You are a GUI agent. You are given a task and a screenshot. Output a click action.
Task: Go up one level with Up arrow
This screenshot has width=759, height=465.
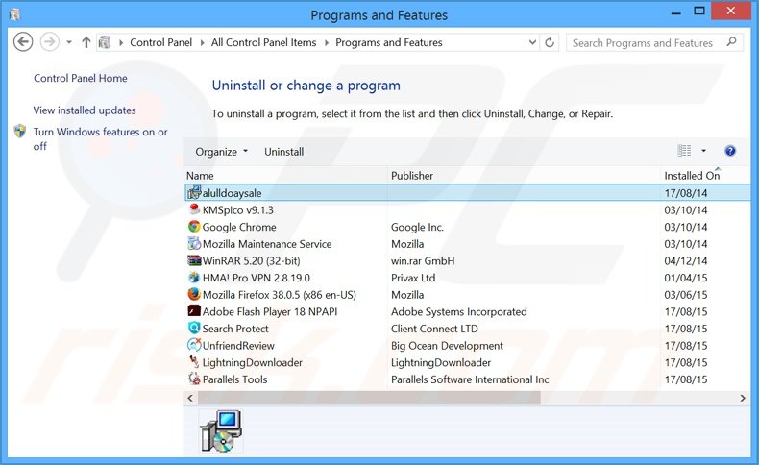click(x=86, y=42)
